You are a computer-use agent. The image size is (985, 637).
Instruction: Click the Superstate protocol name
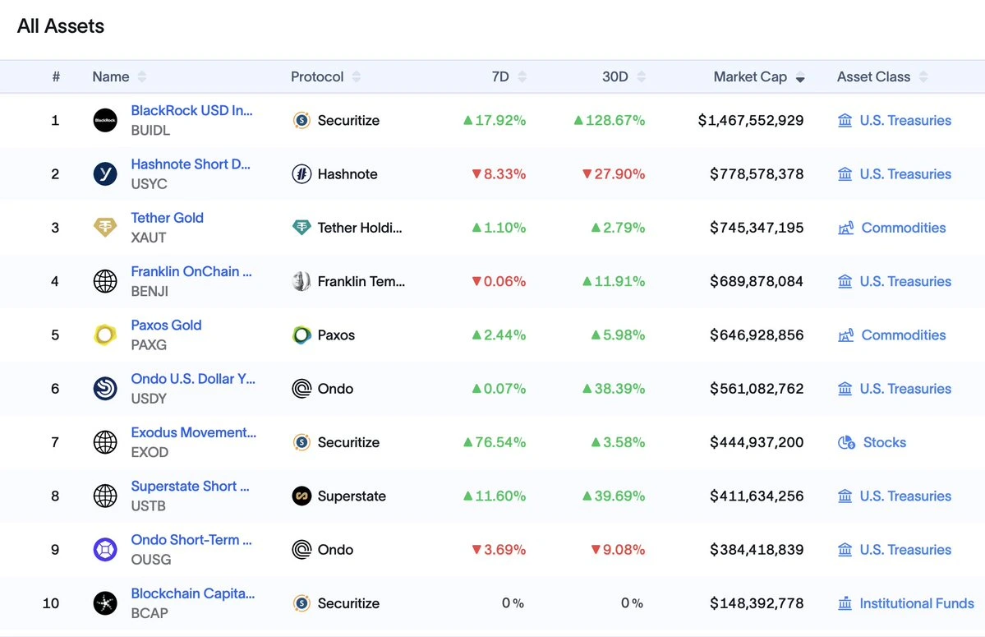pos(352,496)
